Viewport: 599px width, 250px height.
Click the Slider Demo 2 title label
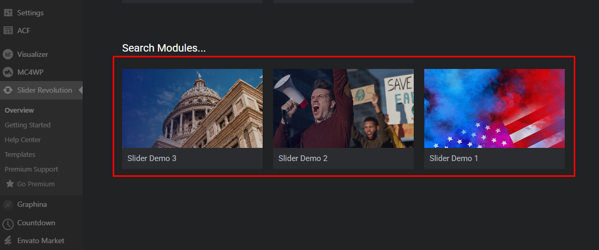(303, 158)
